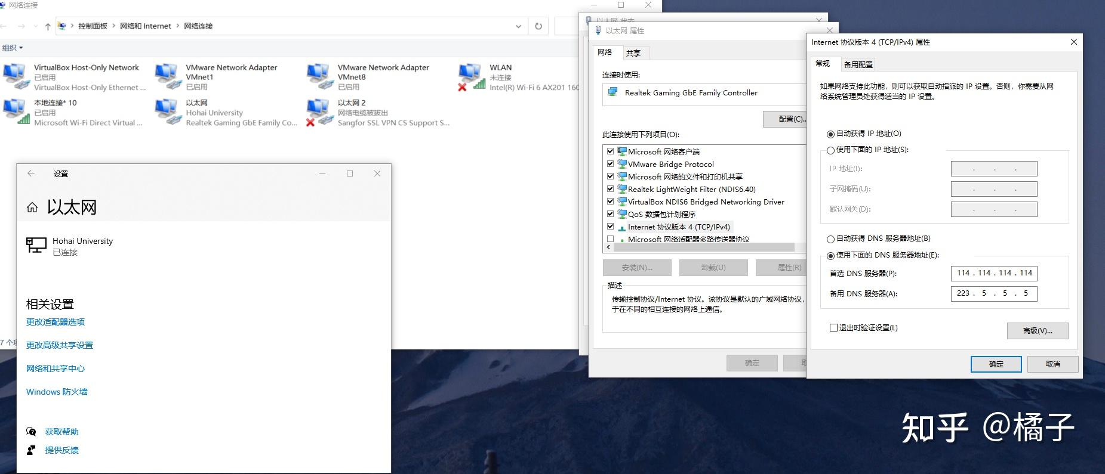Screen dimensions: 1105x474
Task: Select the WLAN adapter icon
Action: tap(471, 76)
